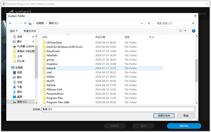Image resolution: width=211 pixels, height=132 pixels.
Task: Select the Downloads folder
Action: (x=53, y=51)
